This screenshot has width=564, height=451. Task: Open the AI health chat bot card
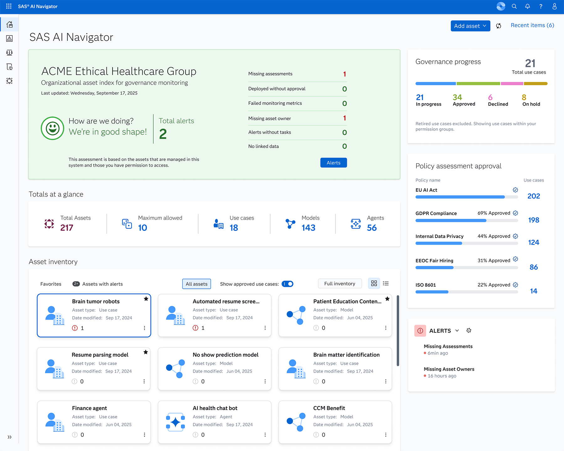pos(215,422)
